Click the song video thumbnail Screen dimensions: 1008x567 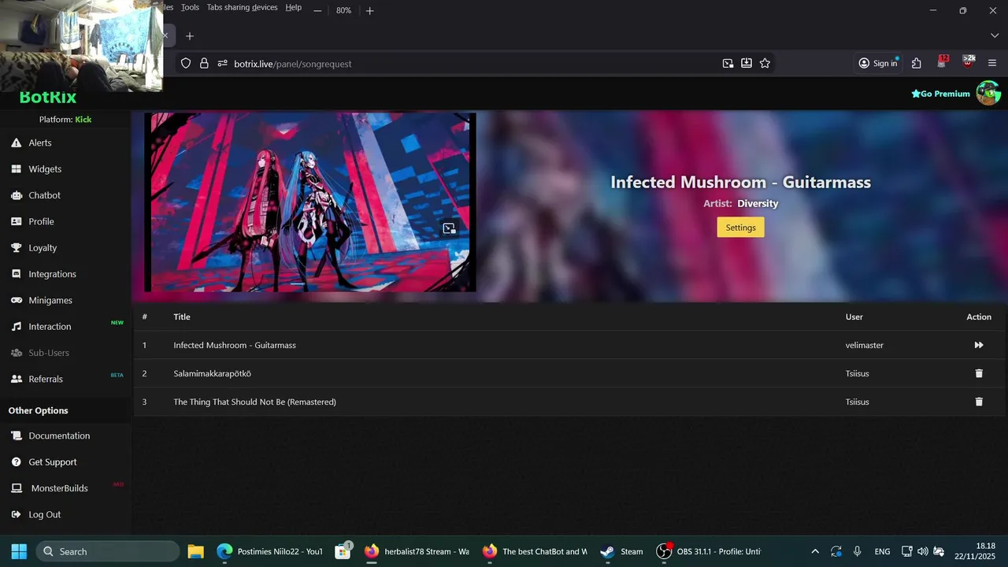tap(310, 202)
